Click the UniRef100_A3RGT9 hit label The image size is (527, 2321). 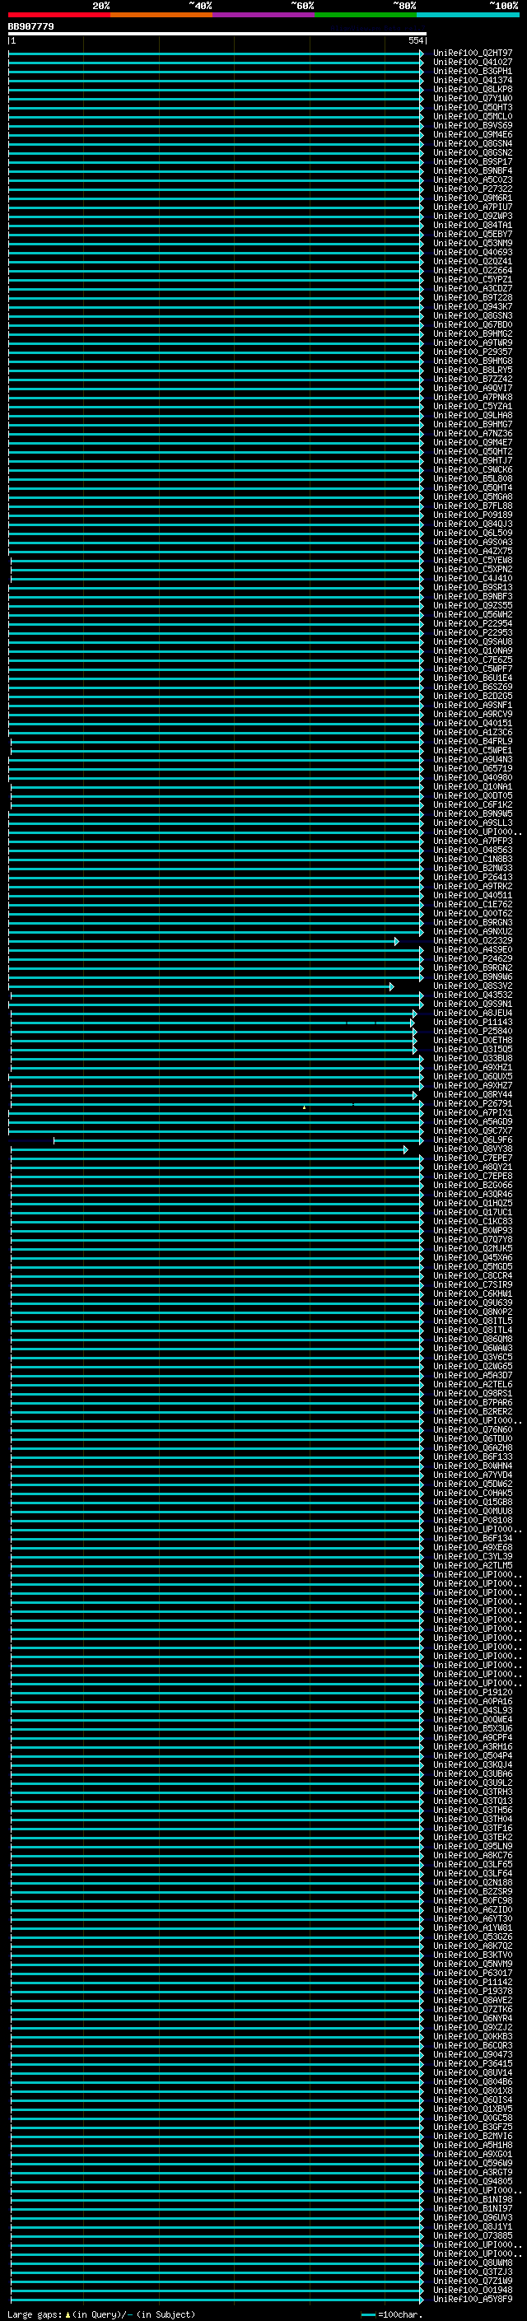click(473, 2172)
